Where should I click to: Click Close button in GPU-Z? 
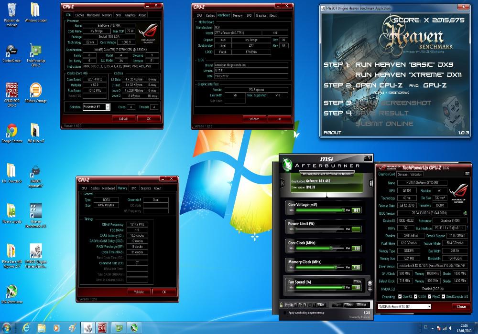(x=461, y=307)
